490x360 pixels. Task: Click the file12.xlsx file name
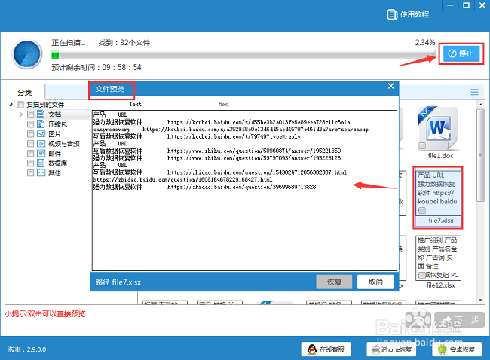point(441,285)
